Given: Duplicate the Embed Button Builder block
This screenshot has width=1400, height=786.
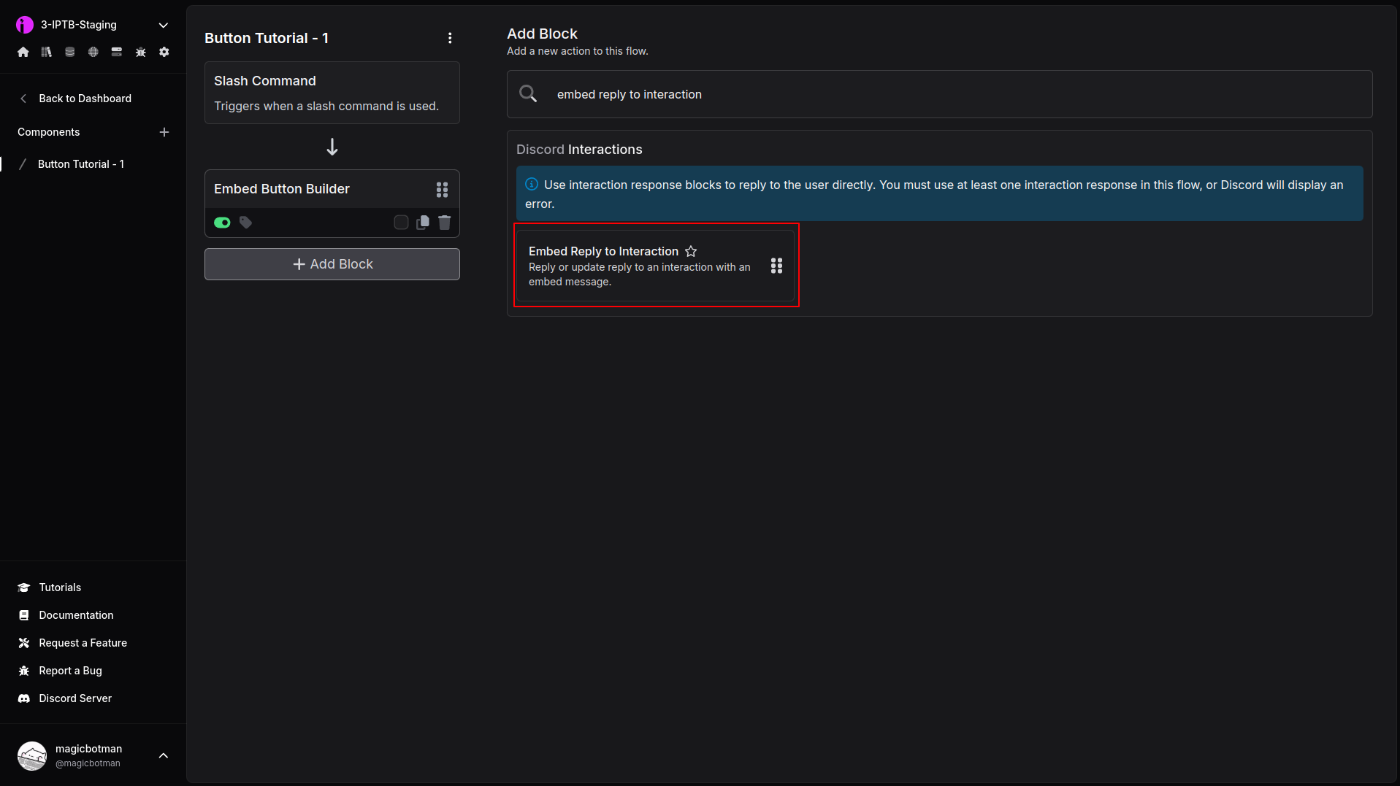Looking at the screenshot, I should point(423,223).
